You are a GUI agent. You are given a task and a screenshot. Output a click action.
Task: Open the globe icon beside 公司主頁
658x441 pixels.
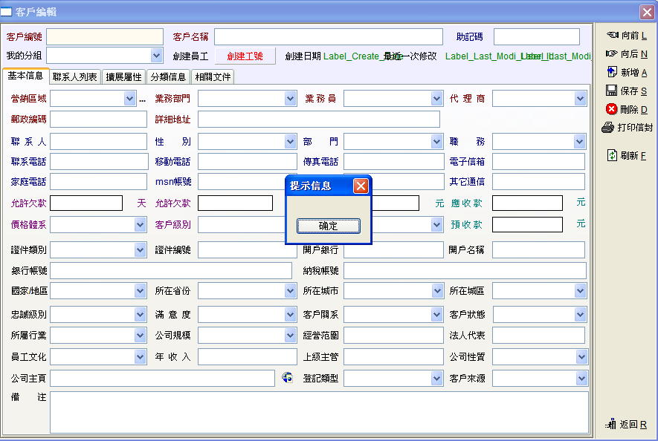pyautogui.click(x=288, y=379)
